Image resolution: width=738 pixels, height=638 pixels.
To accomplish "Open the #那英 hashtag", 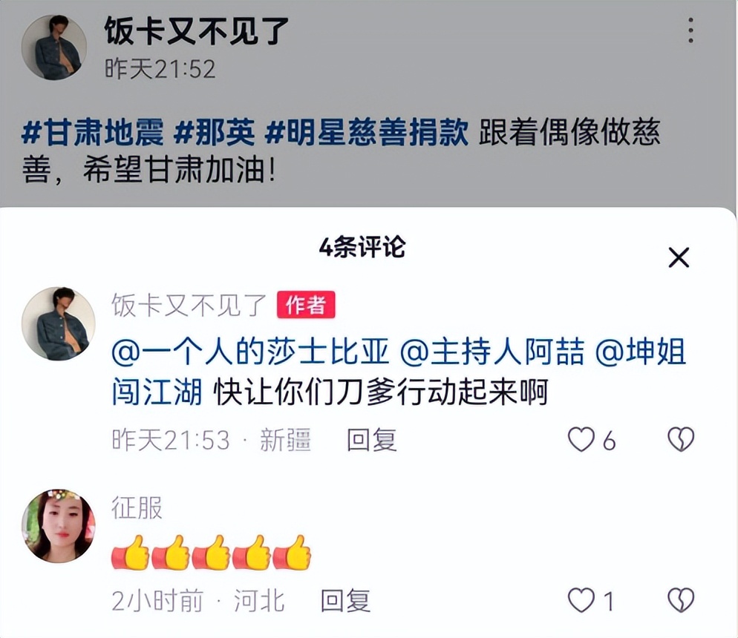I will point(214,132).
